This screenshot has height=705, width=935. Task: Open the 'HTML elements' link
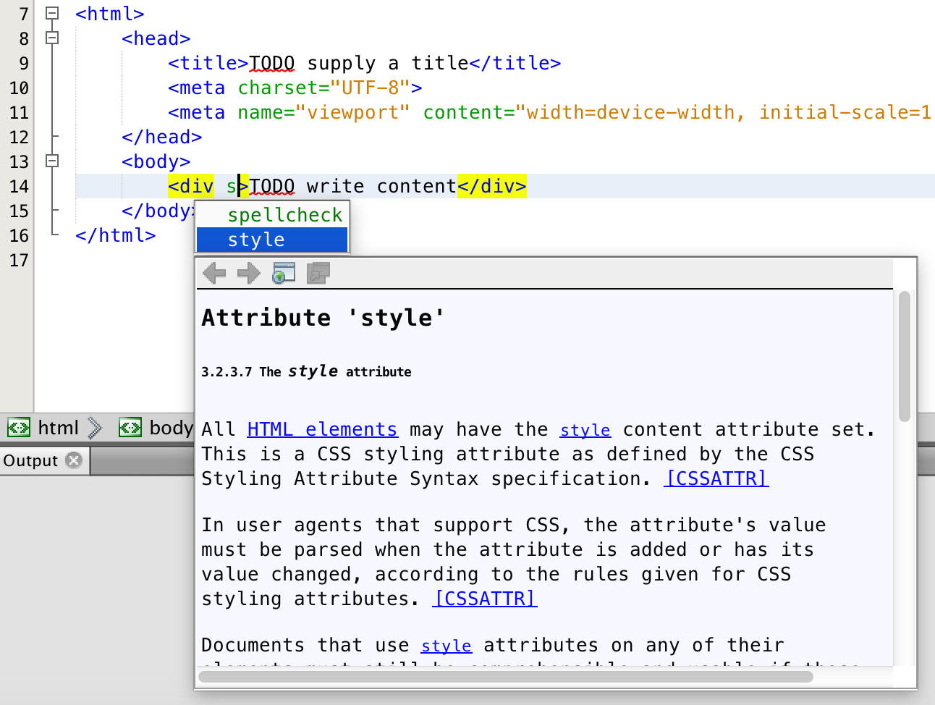click(322, 429)
